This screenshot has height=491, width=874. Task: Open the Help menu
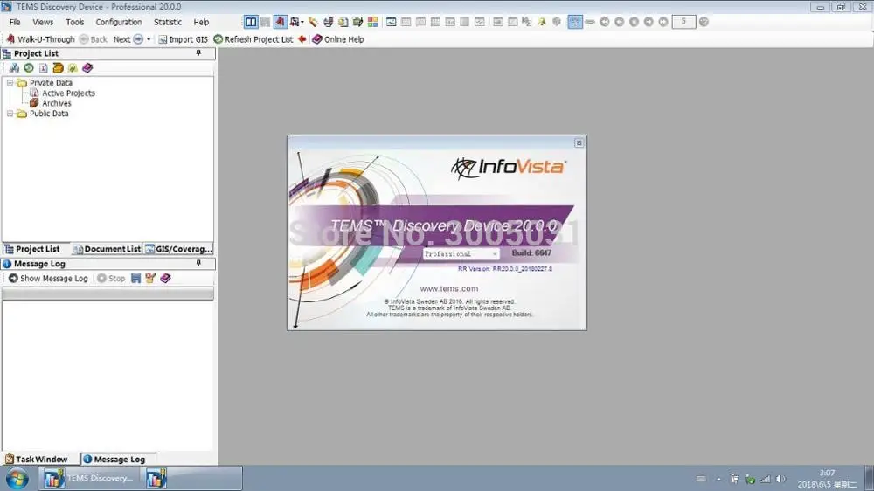pos(201,23)
